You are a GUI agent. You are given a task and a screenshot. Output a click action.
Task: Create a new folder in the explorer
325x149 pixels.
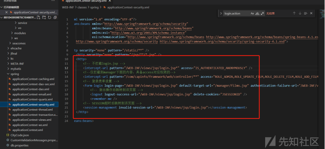coord(44,18)
